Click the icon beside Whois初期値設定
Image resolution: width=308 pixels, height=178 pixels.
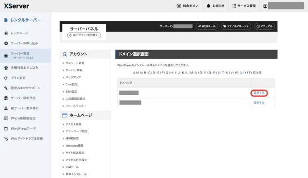click(x=6, y=119)
